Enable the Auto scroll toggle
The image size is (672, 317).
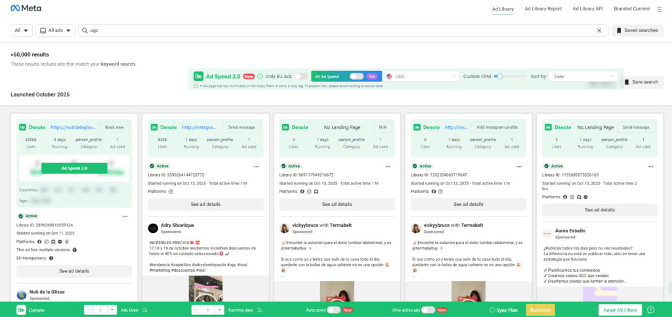pos(333,310)
